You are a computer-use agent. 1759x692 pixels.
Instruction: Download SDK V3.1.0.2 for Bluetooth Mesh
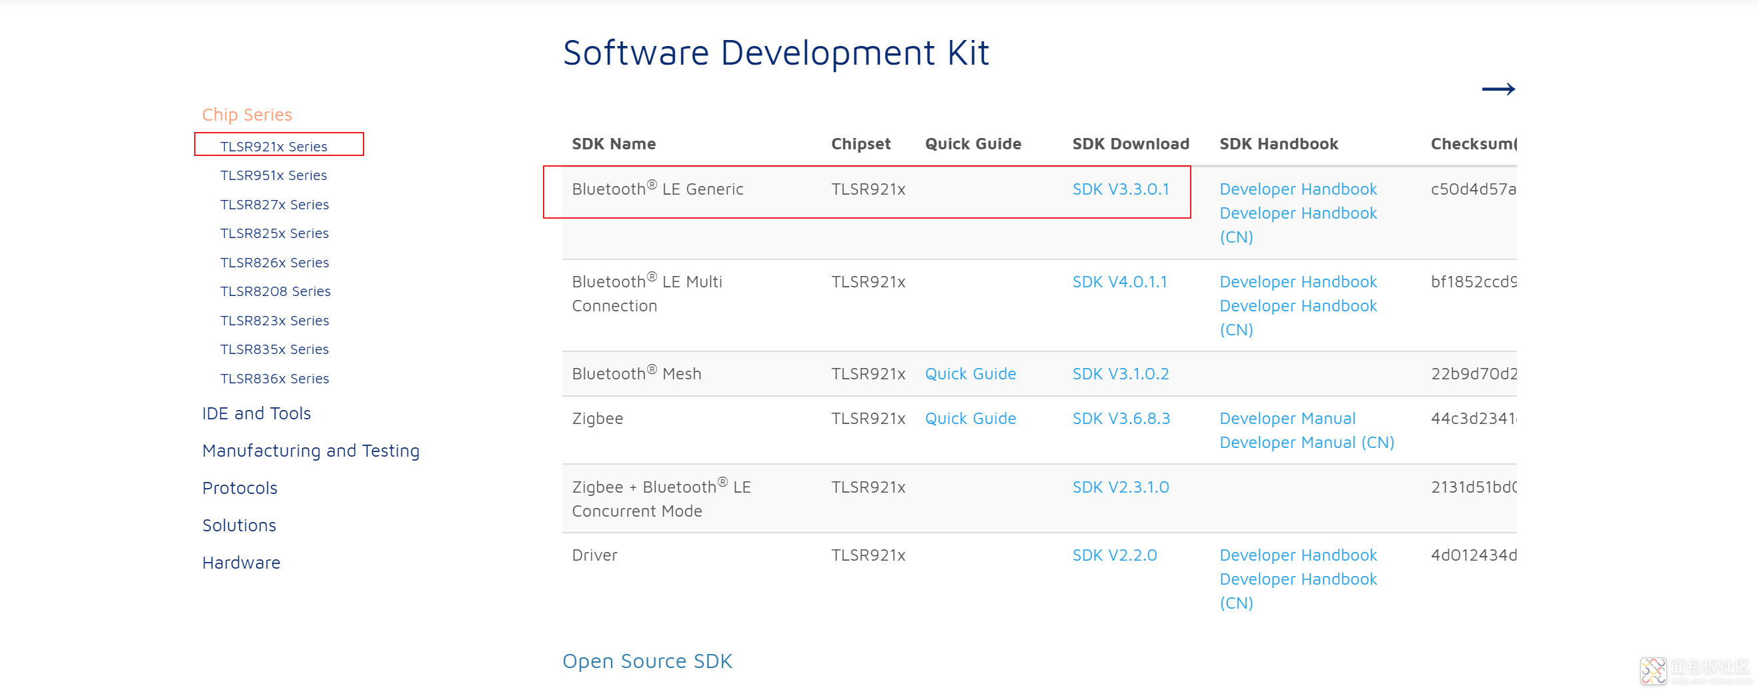(1121, 374)
